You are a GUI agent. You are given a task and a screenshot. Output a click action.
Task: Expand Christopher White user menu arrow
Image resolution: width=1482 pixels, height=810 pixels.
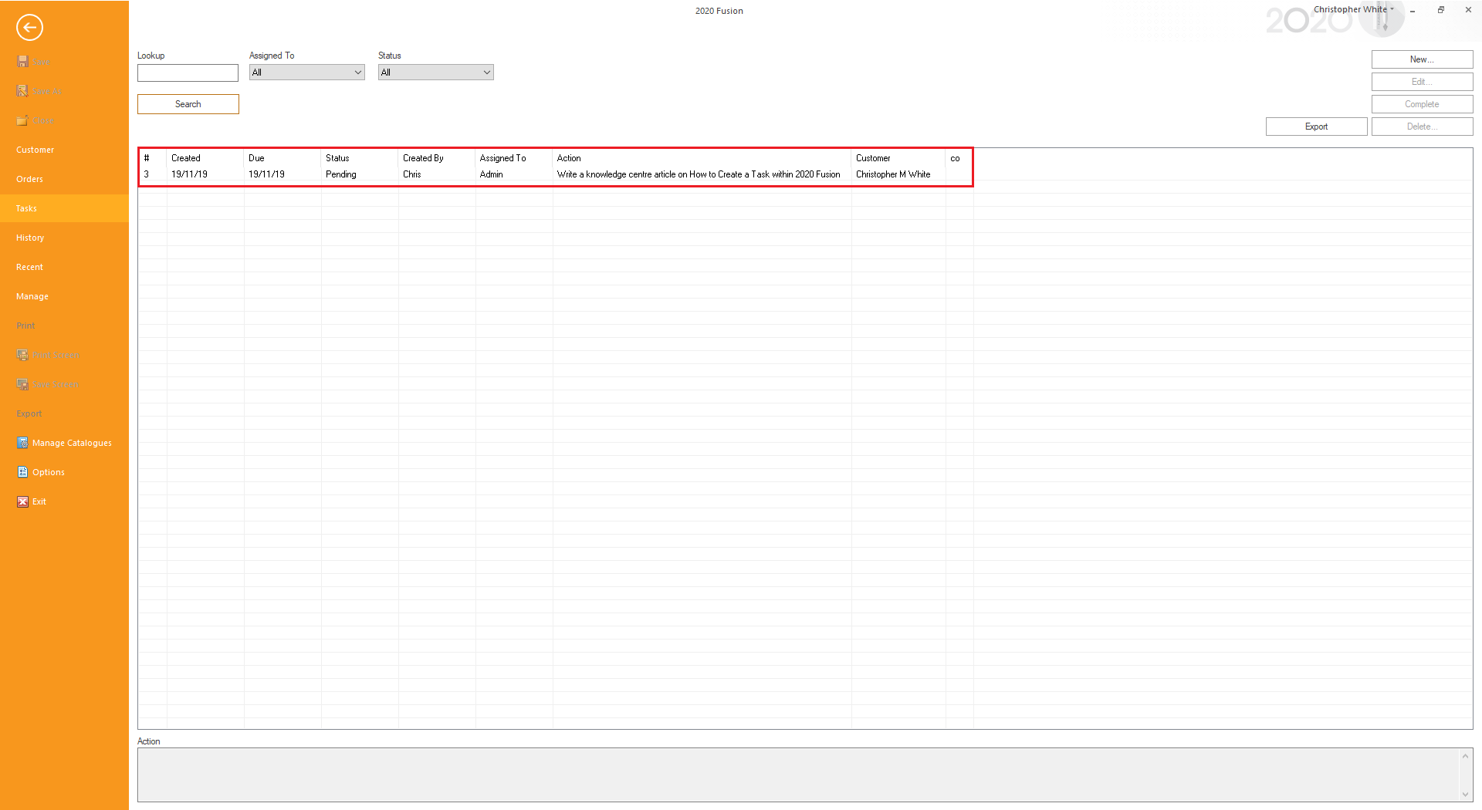(1392, 9)
